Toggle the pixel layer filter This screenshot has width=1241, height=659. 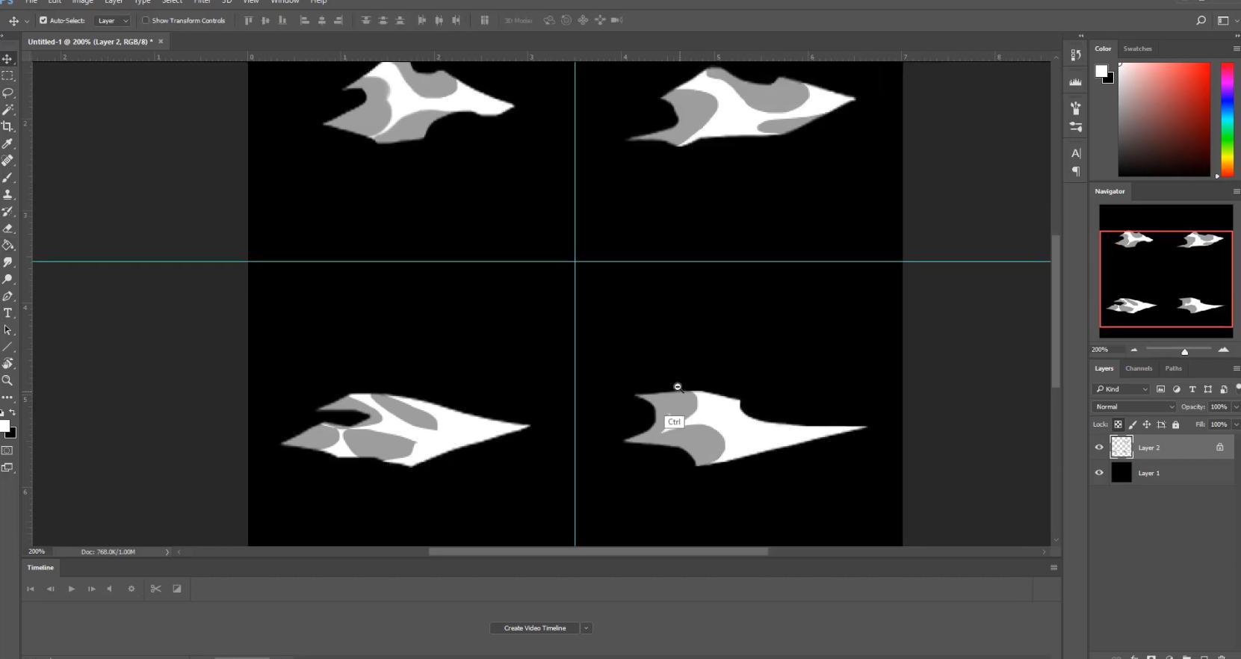1160,389
